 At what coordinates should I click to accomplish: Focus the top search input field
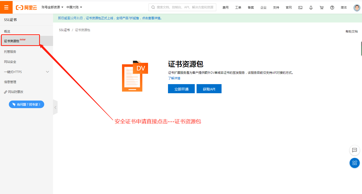click(182, 7)
